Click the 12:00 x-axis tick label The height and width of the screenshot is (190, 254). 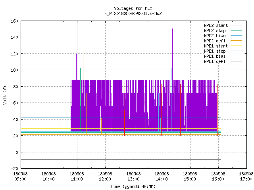[105, 179]
